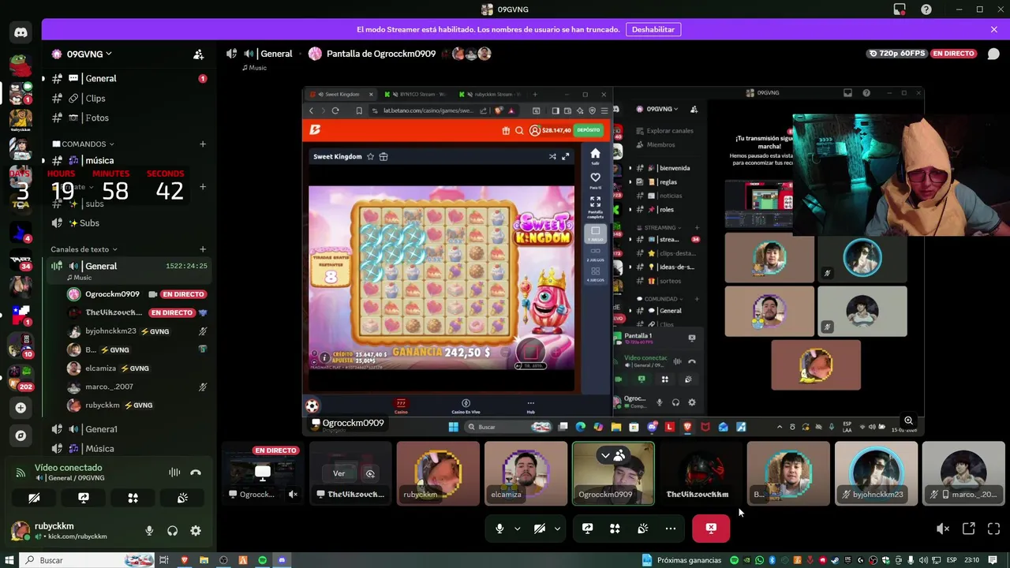Add a channel to Canales de texto

203,249
